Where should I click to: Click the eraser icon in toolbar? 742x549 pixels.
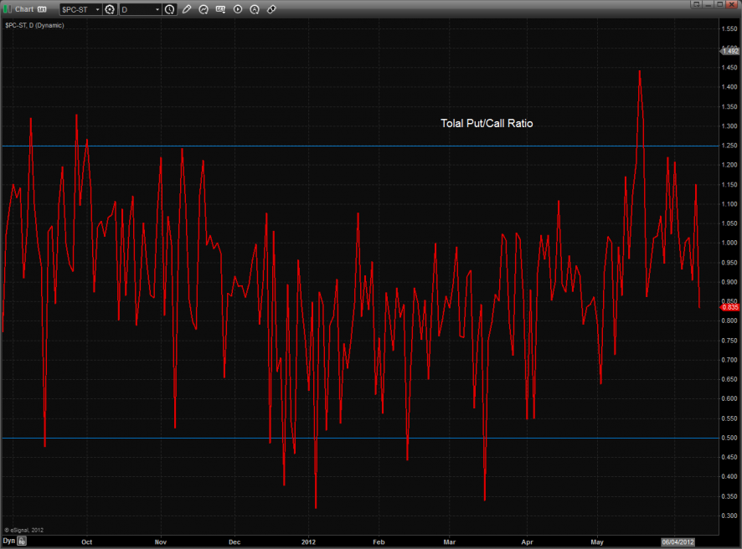click(271, 9)
